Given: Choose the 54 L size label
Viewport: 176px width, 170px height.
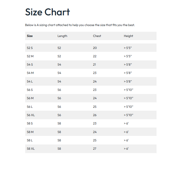Looking at the screenshot, I should (x=30, y=81).
